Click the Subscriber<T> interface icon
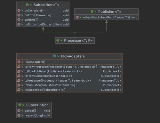The height and width of the screenshot is (123, 160). coord(27,5)
